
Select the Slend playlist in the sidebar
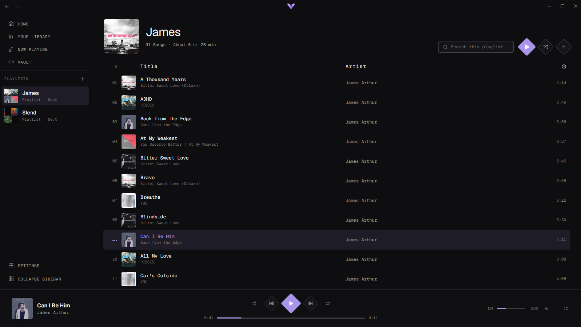click(45, 116)
